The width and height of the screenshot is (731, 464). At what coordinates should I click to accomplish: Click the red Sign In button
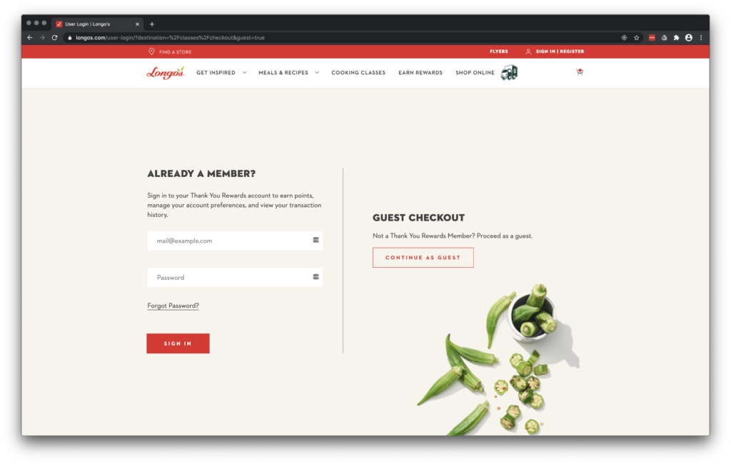pos(178,343)
